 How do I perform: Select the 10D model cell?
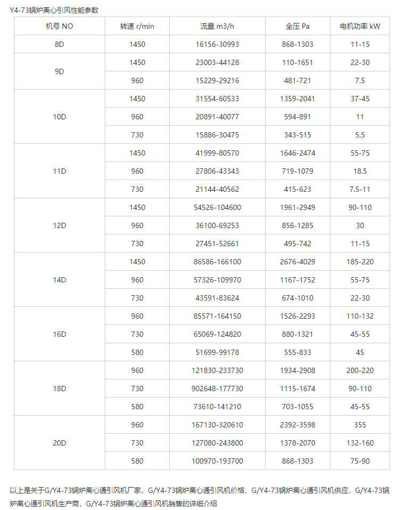tap(60, 117)
